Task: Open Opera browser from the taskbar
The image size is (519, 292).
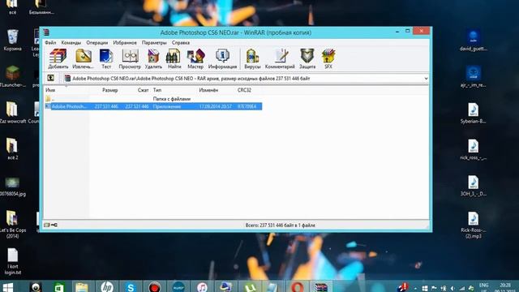Action: 297,286
